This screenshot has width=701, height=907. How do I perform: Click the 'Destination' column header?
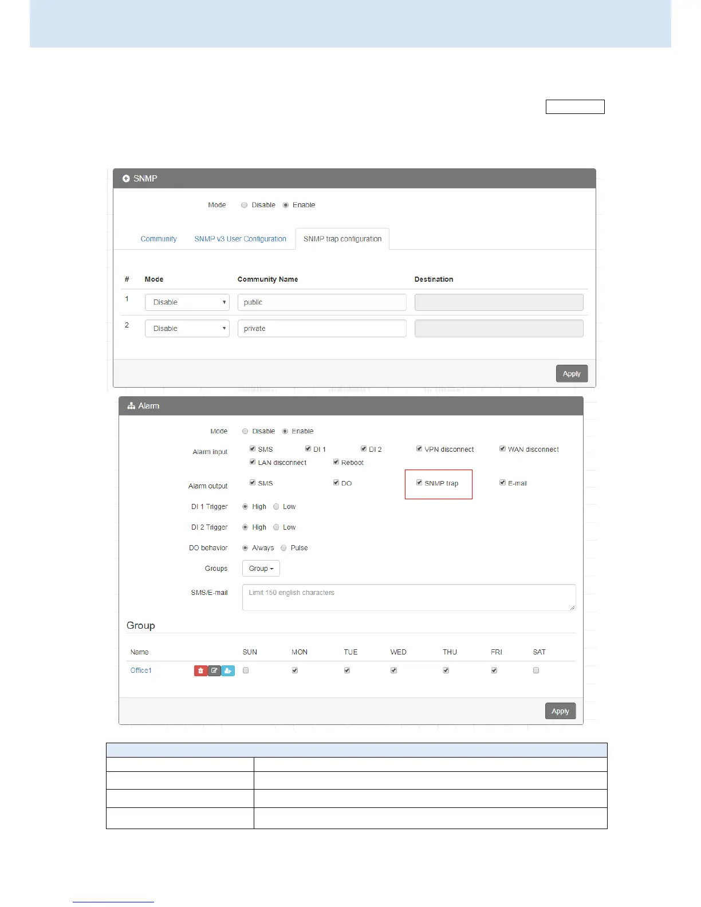coord(434,279)
